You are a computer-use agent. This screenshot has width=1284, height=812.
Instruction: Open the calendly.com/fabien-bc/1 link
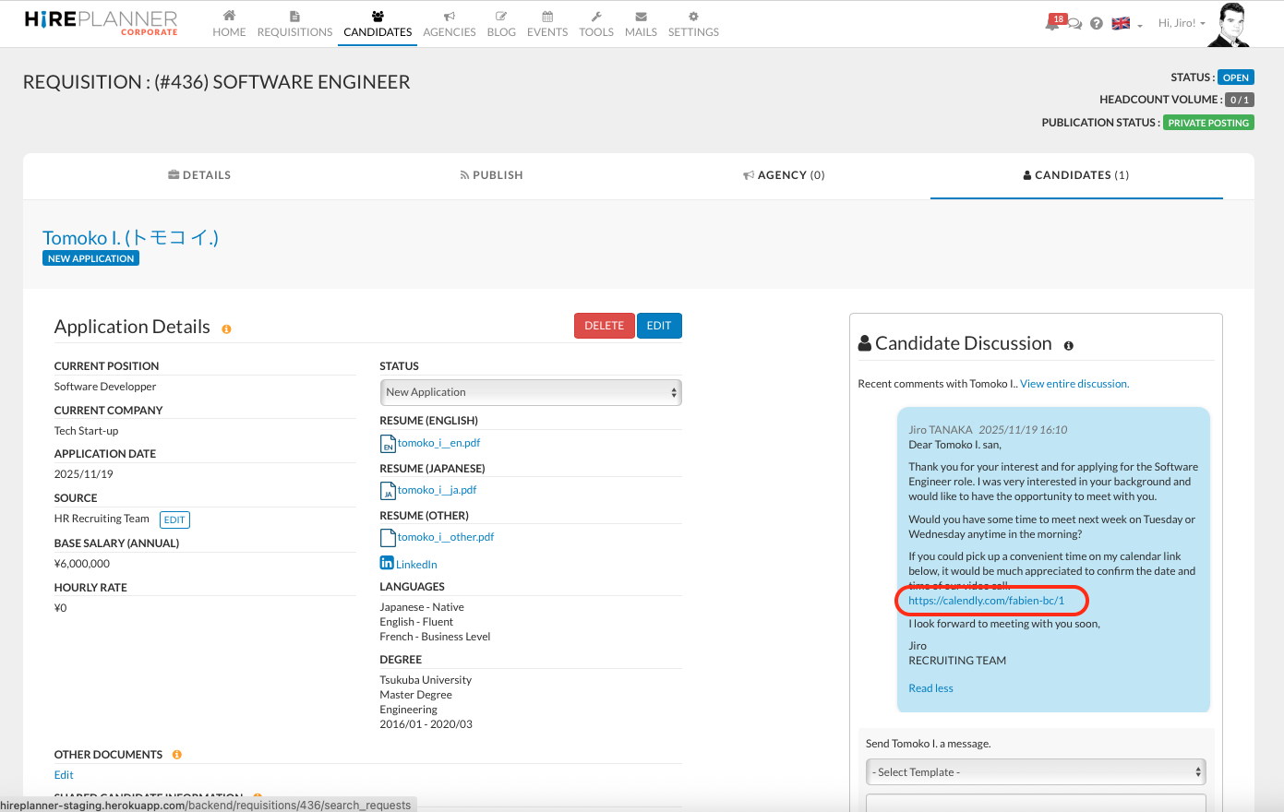pyautogui.click(x=986, y=601)
